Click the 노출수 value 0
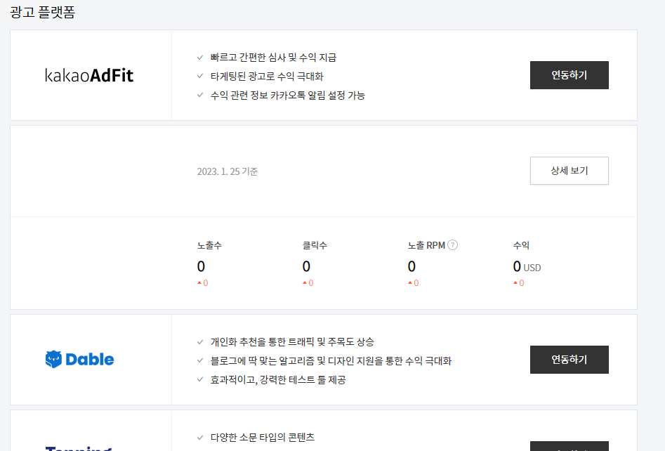Image resolution: width=665 pixels, height=451 pixels. coord(201,266)
